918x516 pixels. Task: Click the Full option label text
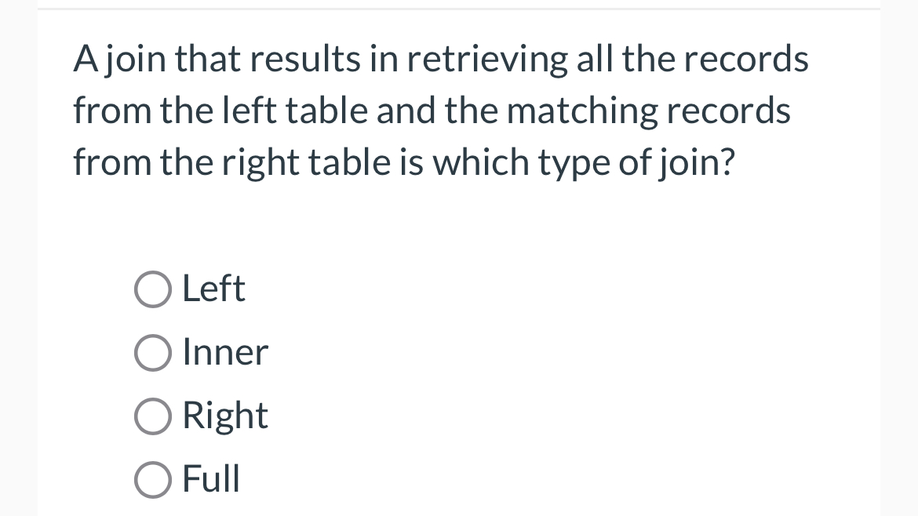tap(210, 479)
